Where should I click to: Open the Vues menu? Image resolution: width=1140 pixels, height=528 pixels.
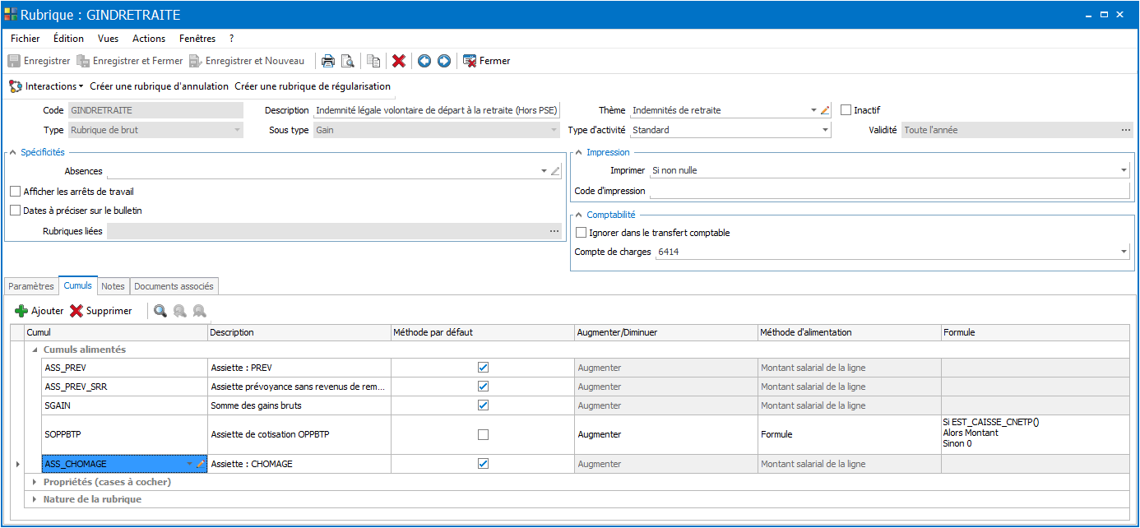[x=108, y=39]
